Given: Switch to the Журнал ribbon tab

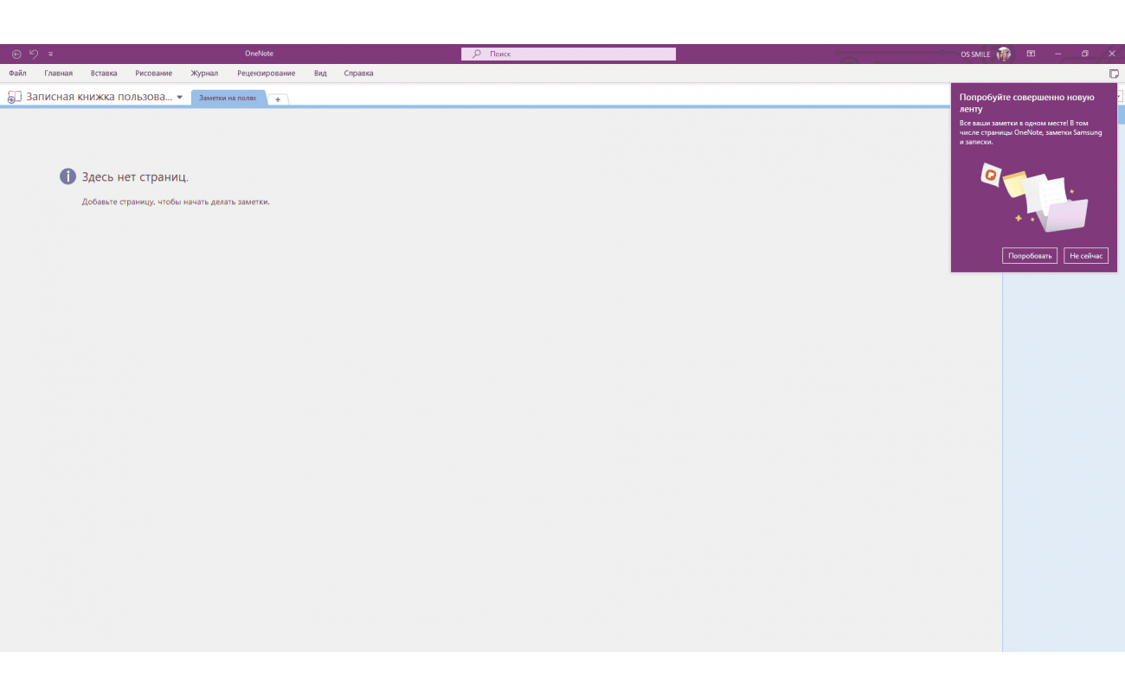Looking at the screenshot, I should coord(204,74).
